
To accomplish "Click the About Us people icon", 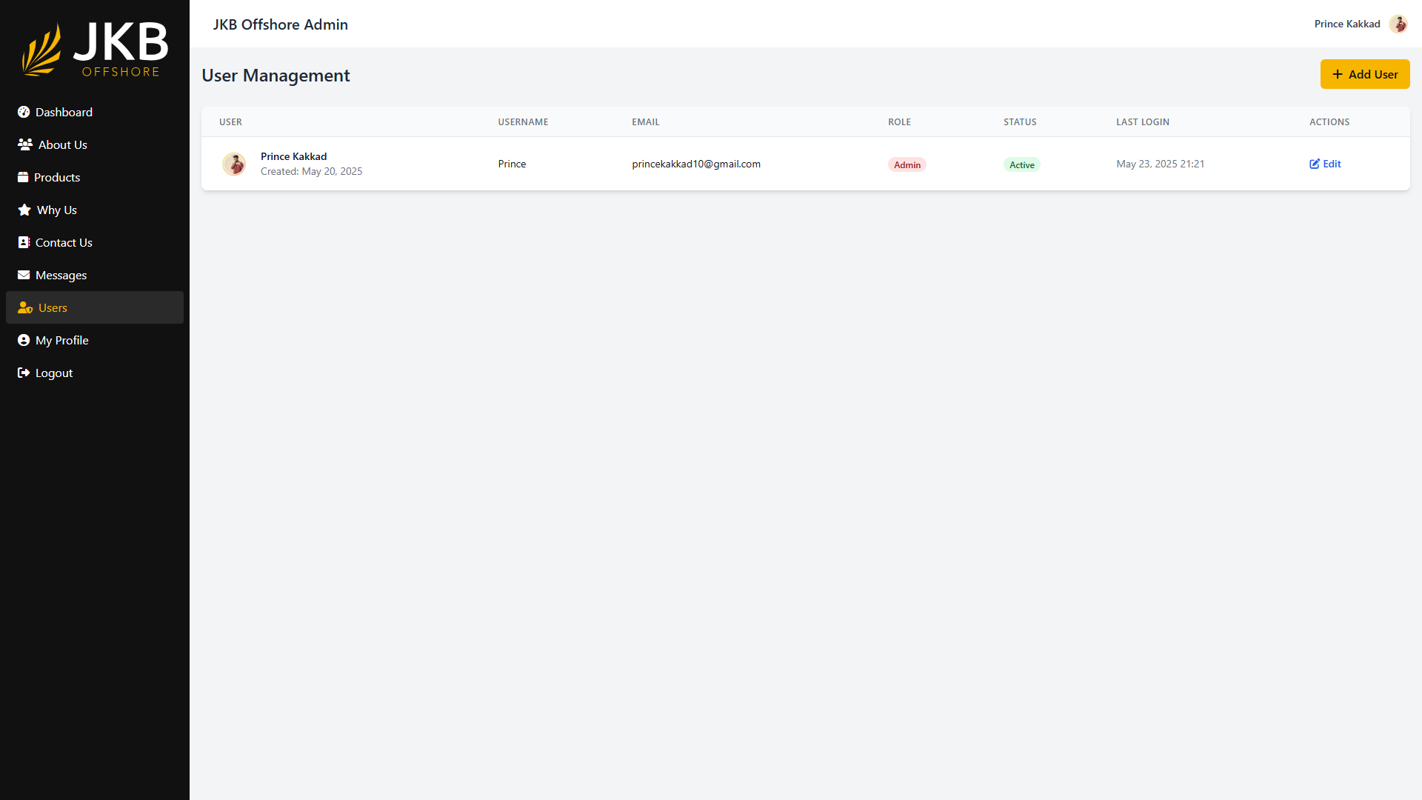I will click(25, 144).
